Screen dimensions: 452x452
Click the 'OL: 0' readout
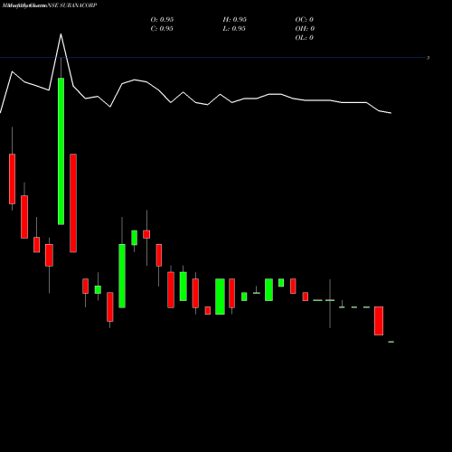pos(305,38)
